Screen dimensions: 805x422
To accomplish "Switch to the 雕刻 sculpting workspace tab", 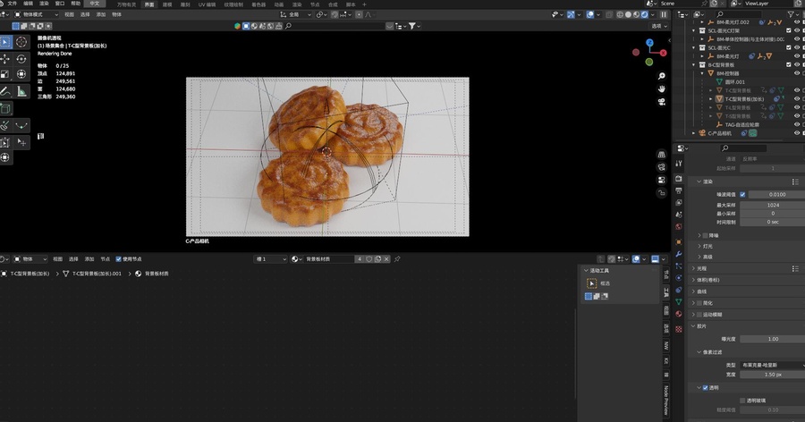I will click(185, 4).
